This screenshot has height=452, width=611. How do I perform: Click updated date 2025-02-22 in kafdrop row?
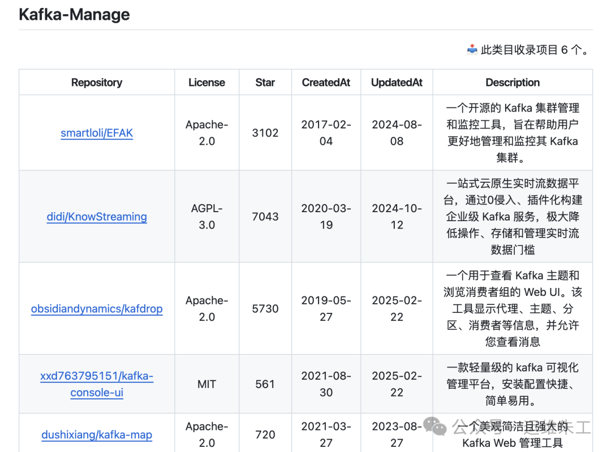[397, 309]
